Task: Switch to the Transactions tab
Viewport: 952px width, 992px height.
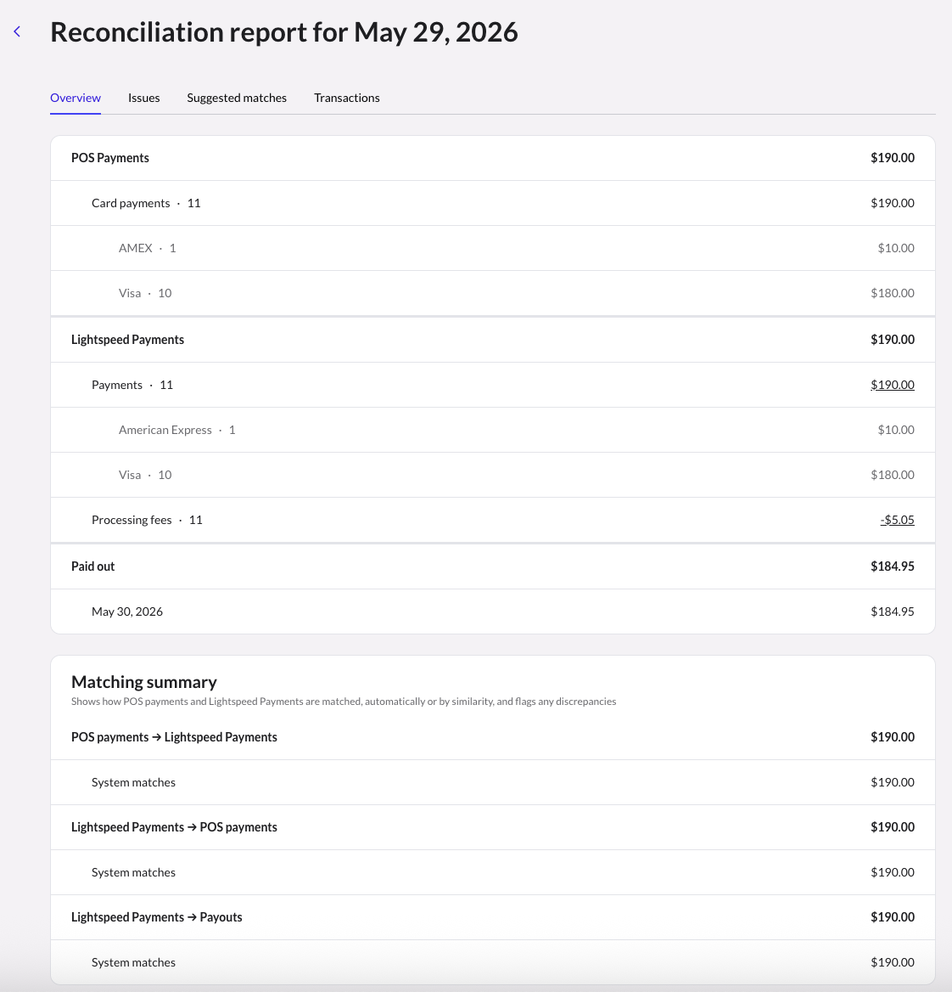Action: point(346,98)
